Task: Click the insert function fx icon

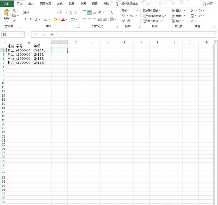Action: click(x=52, y=34)
